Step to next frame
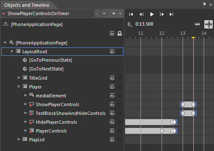 click(x=162, y=14)
